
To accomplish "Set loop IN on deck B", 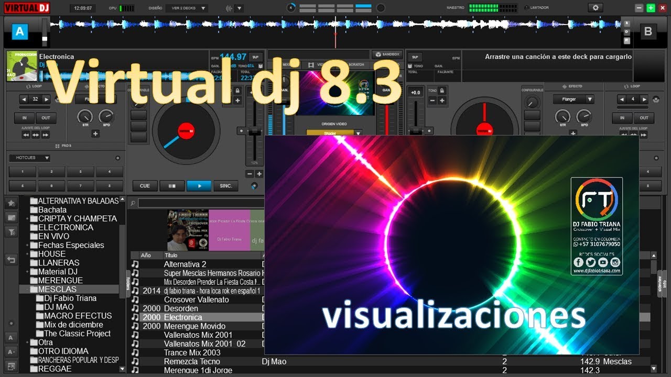I will click(622, 118).
